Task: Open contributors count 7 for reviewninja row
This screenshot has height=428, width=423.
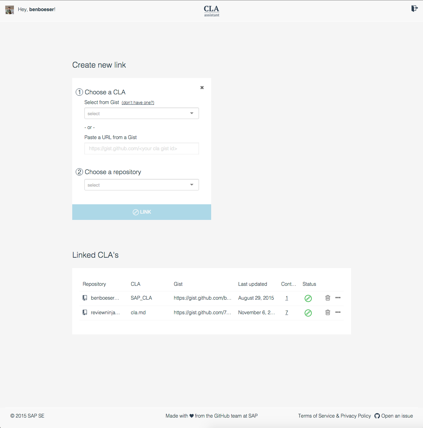Action: click(287, 313)
